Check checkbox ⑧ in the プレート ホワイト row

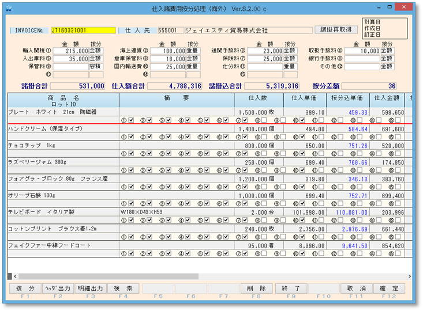(x=264, y=120)
